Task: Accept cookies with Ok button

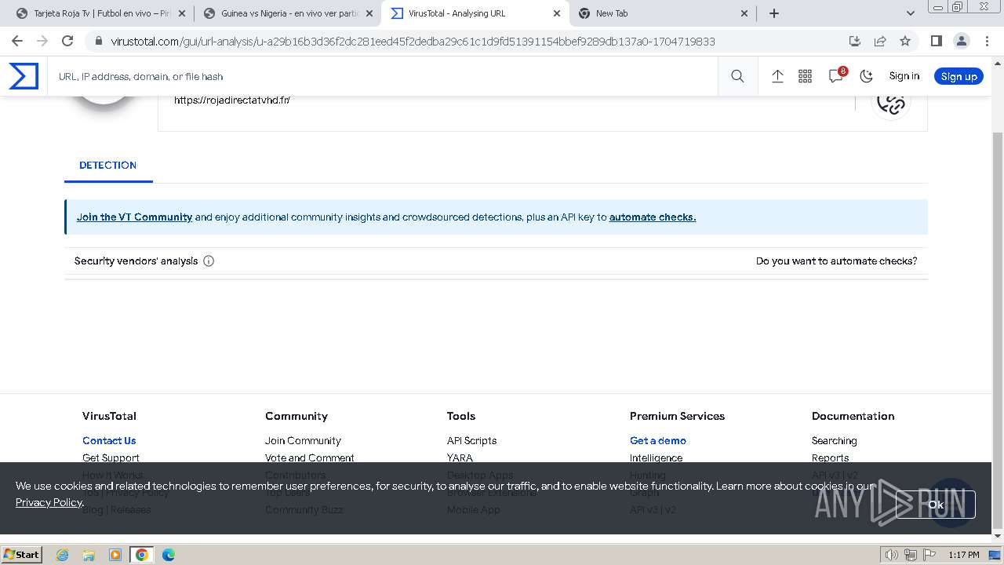Action: tap(936, 505)
